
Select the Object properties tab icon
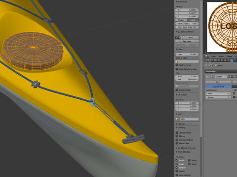coord(225,60)
